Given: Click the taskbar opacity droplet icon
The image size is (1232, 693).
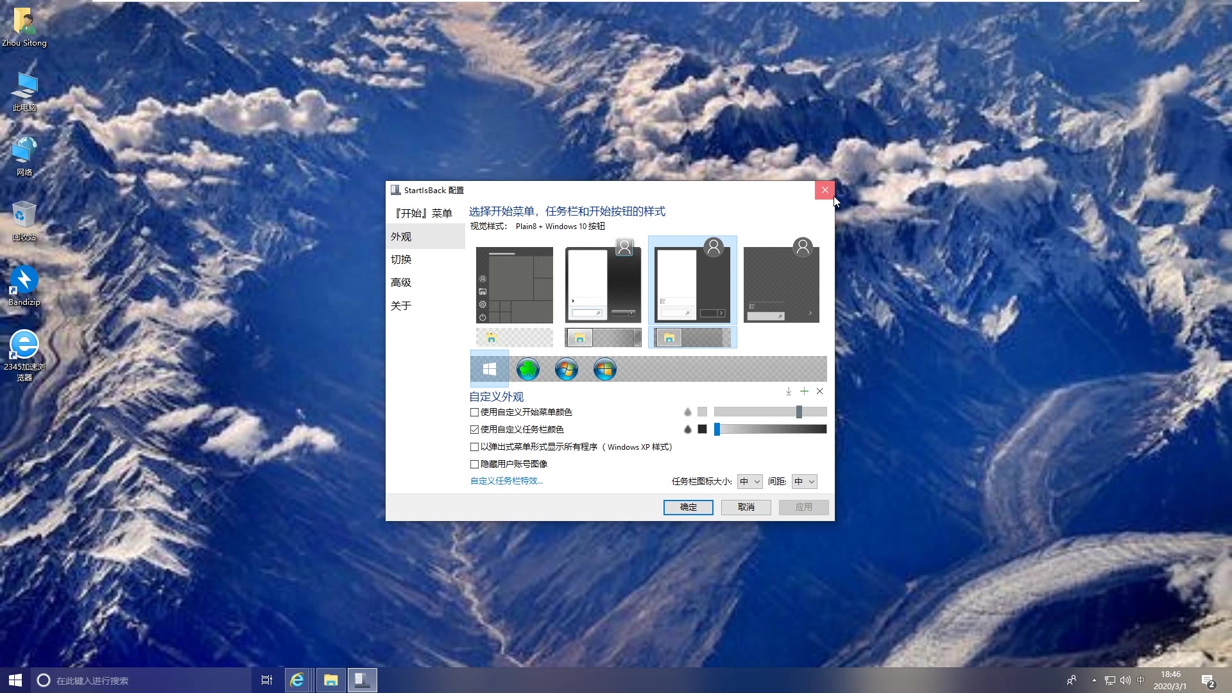Looking at the screenshot, I should click(688, 429).
